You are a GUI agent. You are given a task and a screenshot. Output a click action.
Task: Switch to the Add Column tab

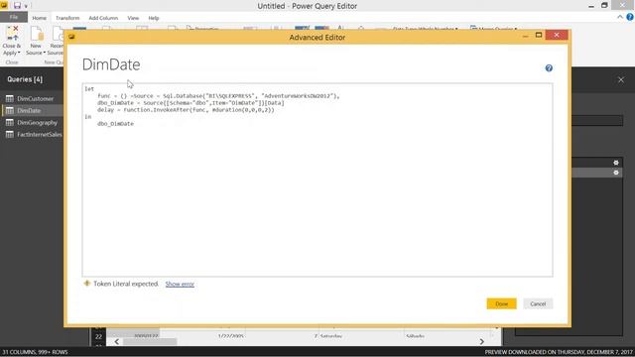point(103,18)
